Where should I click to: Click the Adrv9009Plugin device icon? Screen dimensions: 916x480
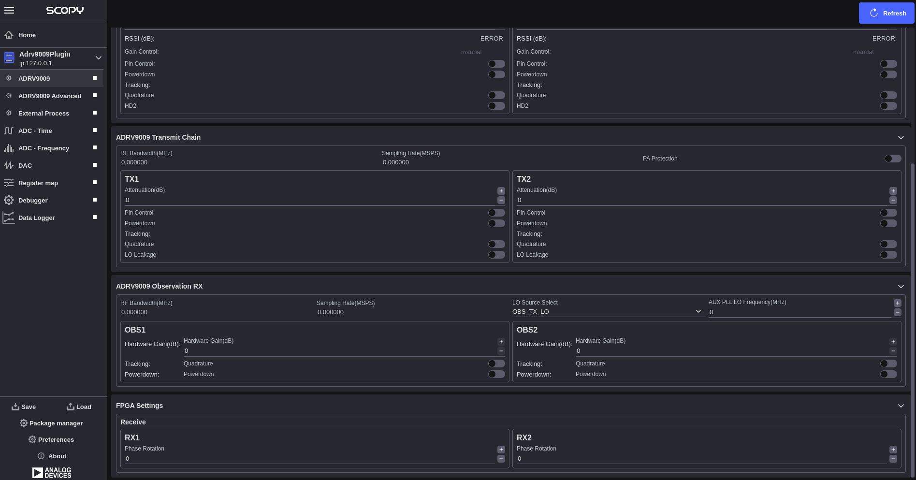point(9,58)
